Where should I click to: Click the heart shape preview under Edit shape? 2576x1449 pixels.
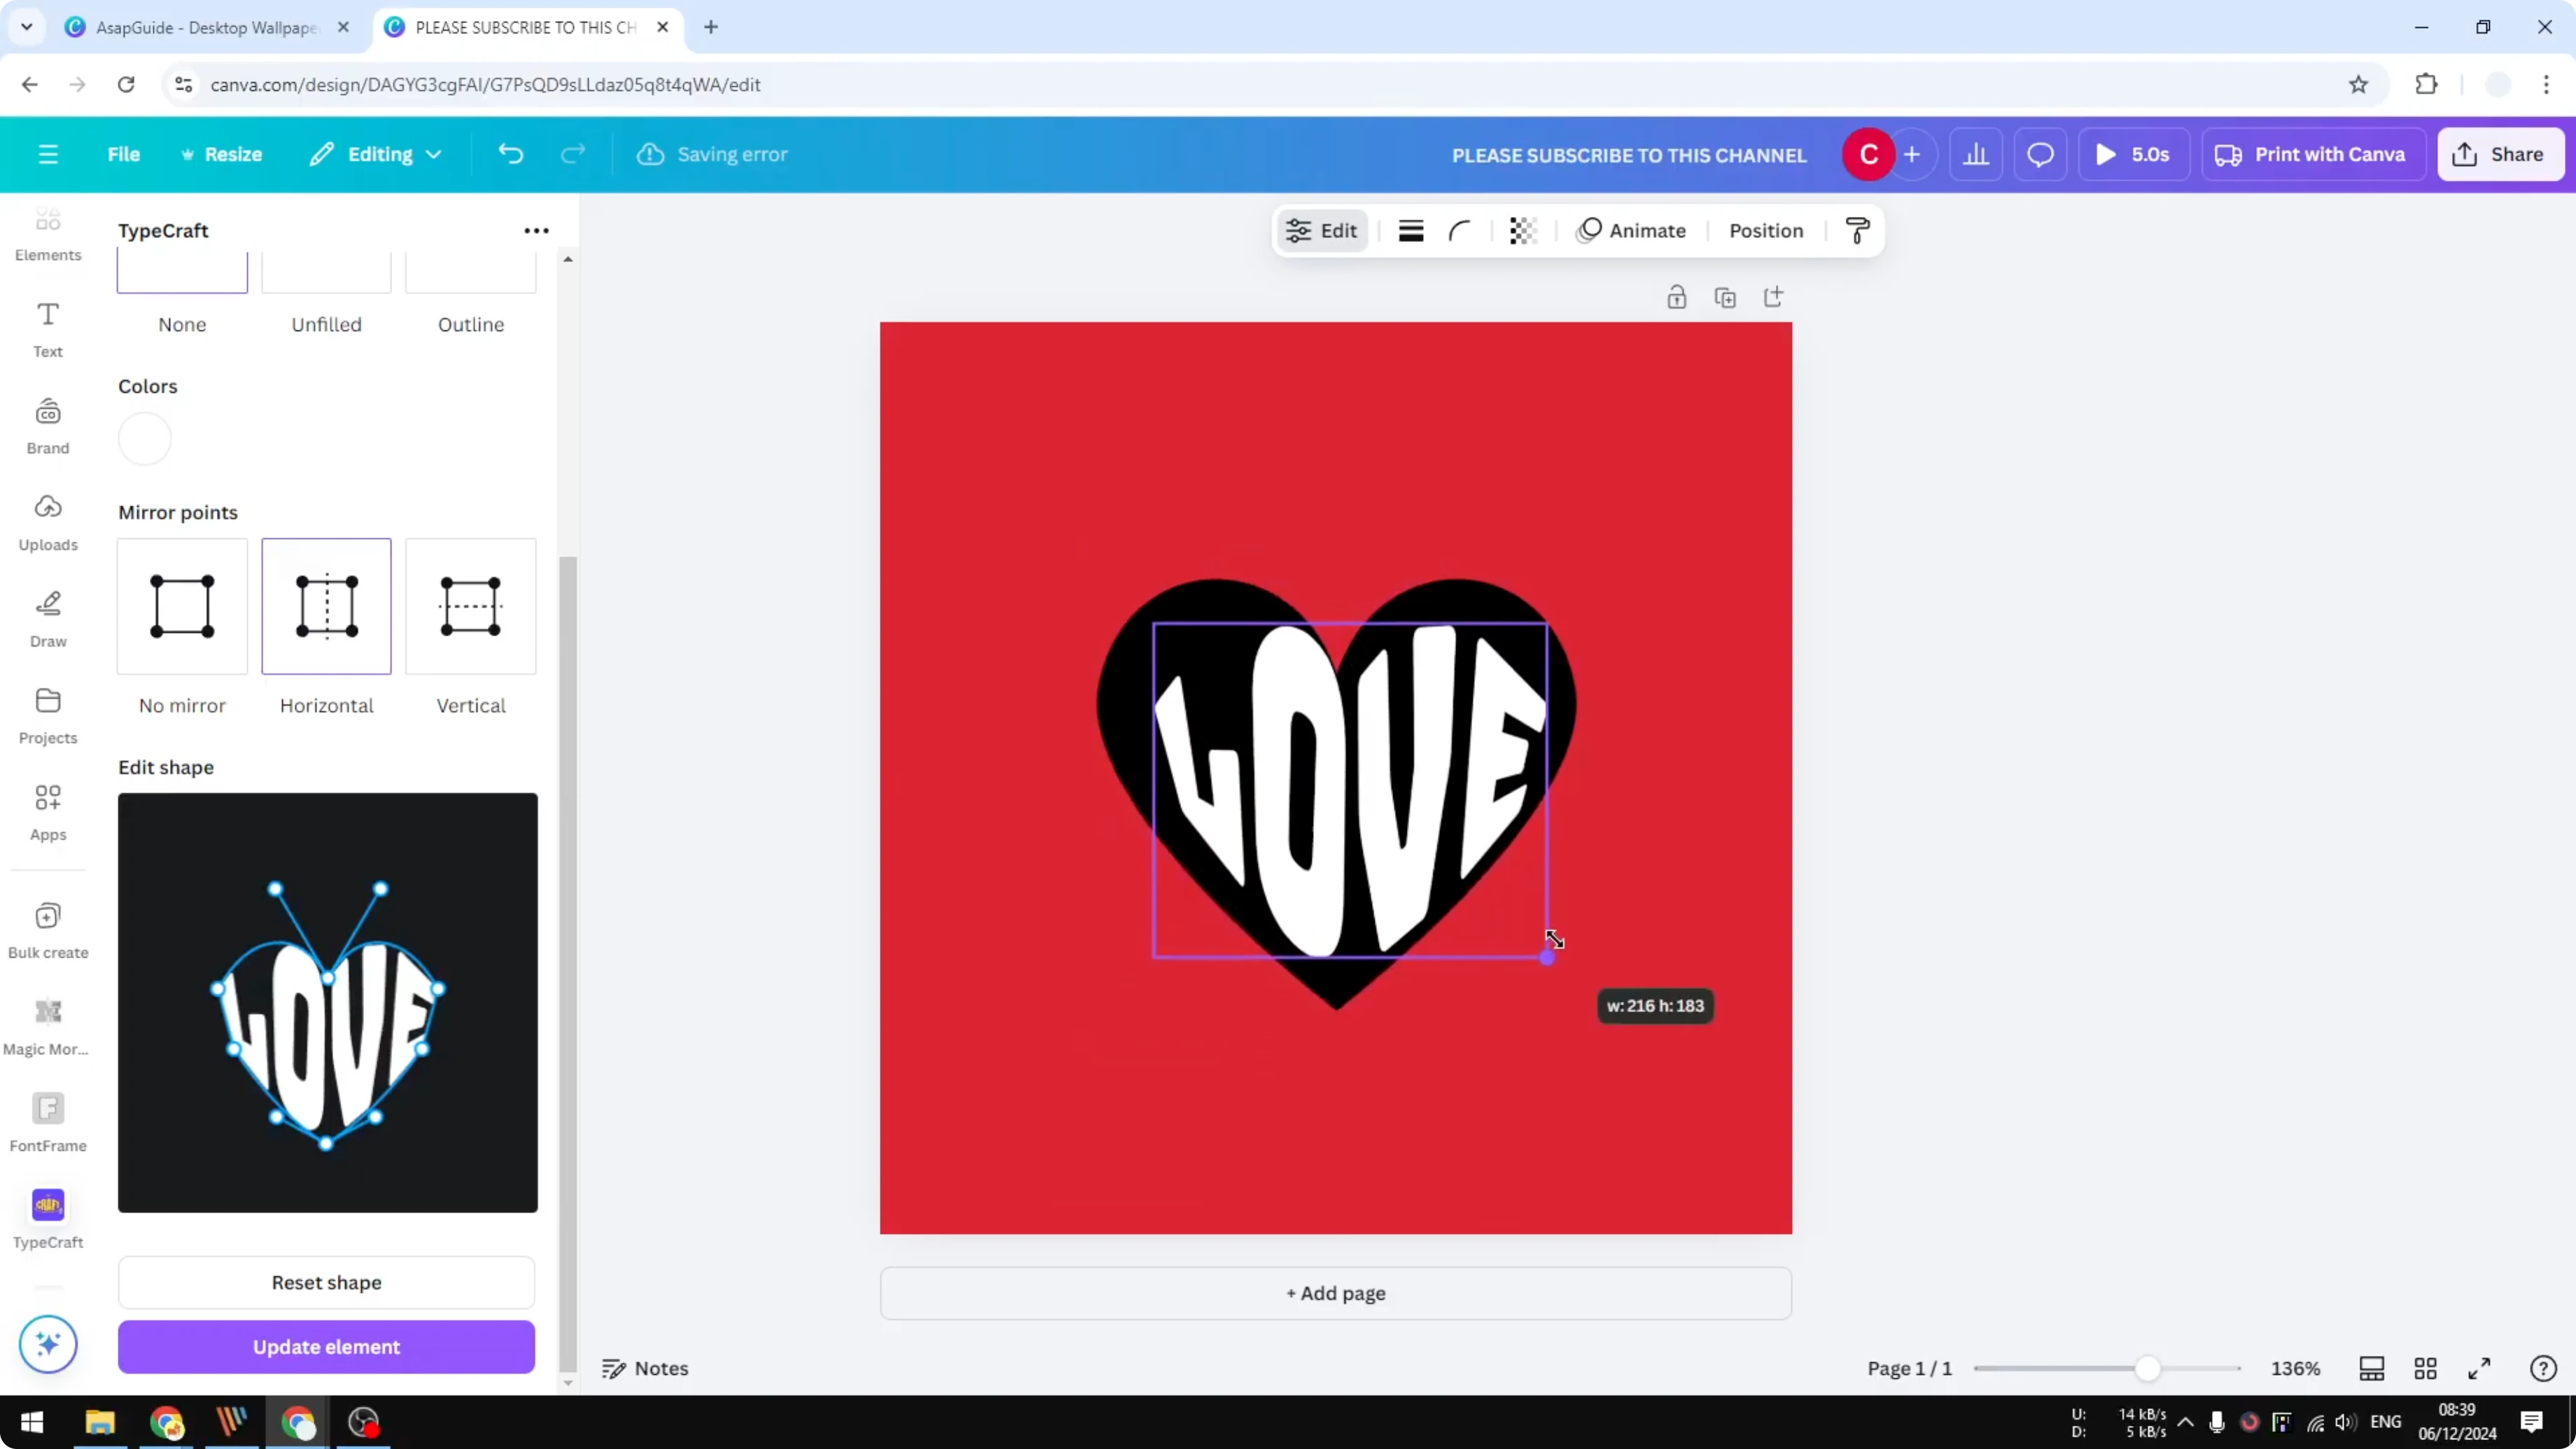pos(327,1002)
